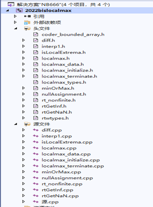Select the 外部依赖项 label
Viewport: 153px width, 207px height.
coord(47,22)
